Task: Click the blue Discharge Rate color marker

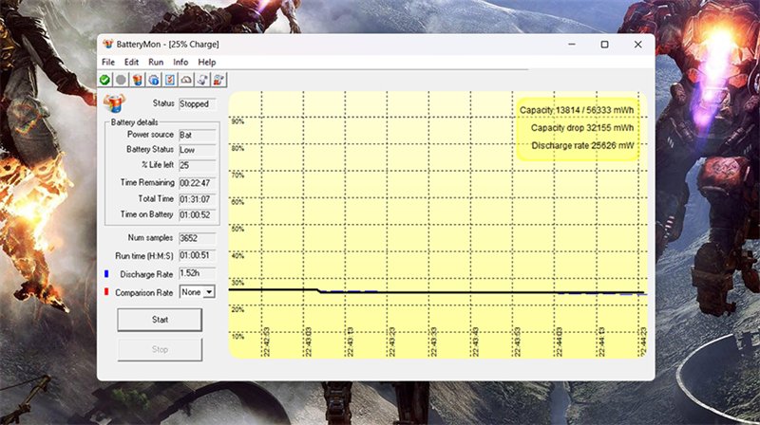Action: tap(106, 274)
